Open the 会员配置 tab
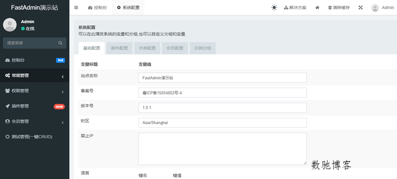 175,48
